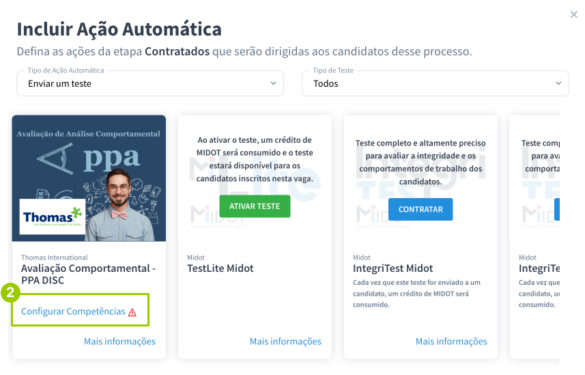
Task: Open the Configurar Competências link
Action: [x=73, y=311]
